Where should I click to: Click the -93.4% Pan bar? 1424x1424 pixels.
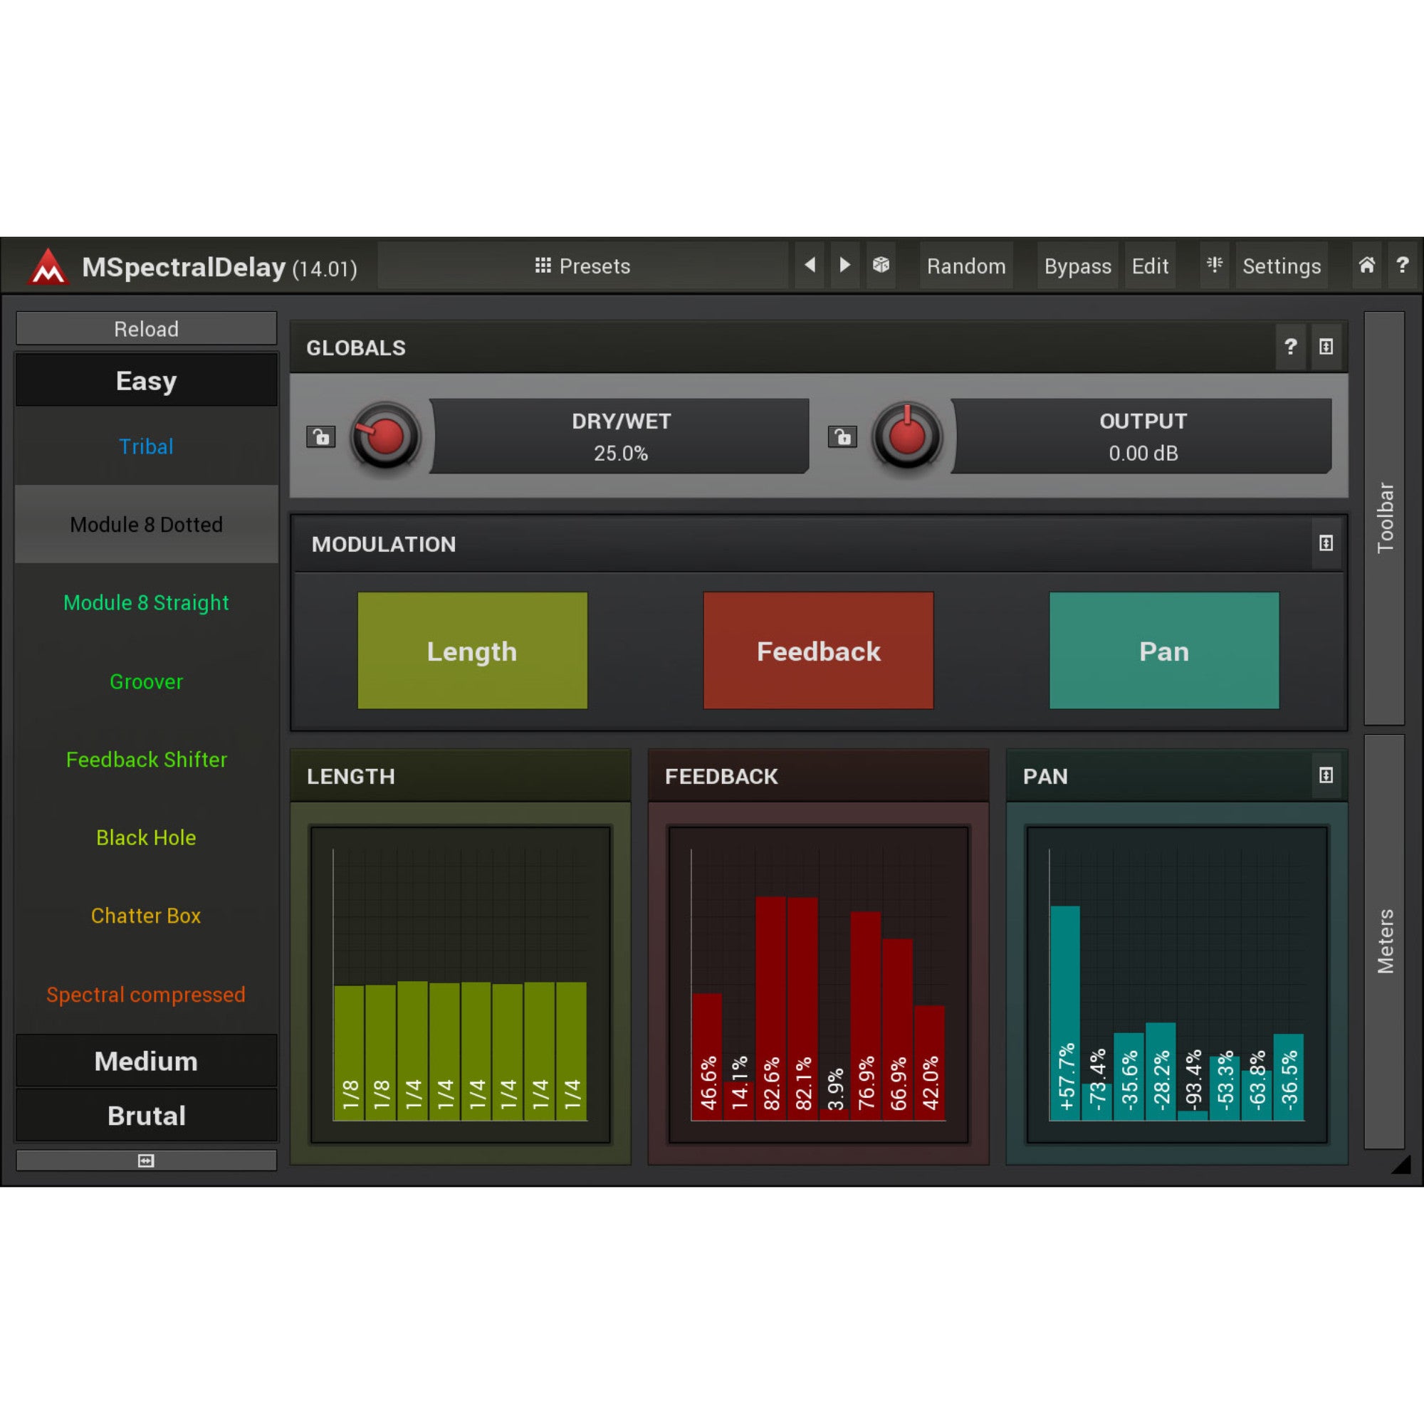[x=1193, y=1115]
